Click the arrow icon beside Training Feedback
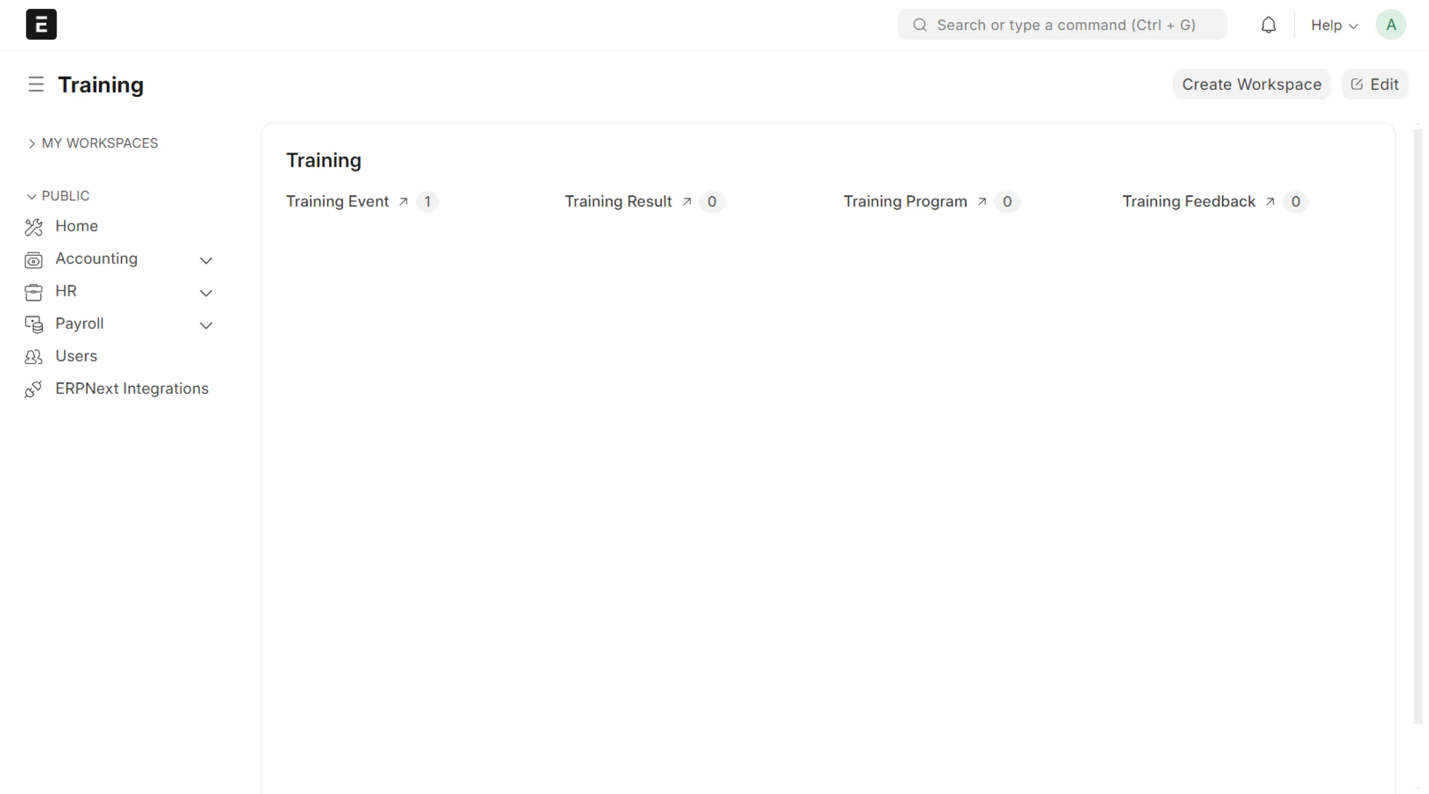Viewport: 1429px width, 794px height. pos(1270,201)
